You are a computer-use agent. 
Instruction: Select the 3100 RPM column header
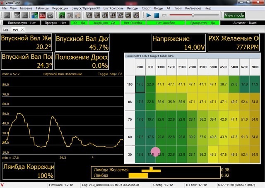pos(203,67)
